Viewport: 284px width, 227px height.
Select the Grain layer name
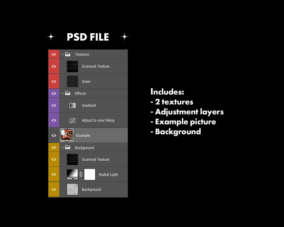86,82
